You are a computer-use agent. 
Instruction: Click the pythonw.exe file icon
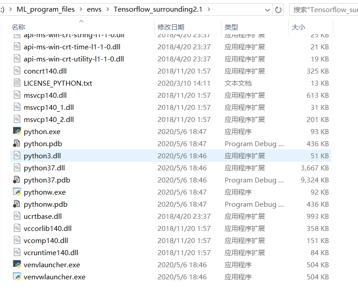pos(17,192)
